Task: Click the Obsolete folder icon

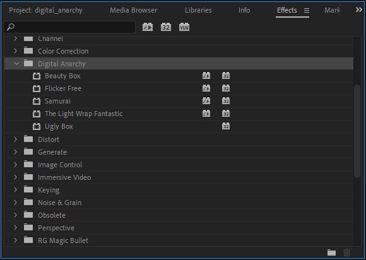Action: point(28,215)
